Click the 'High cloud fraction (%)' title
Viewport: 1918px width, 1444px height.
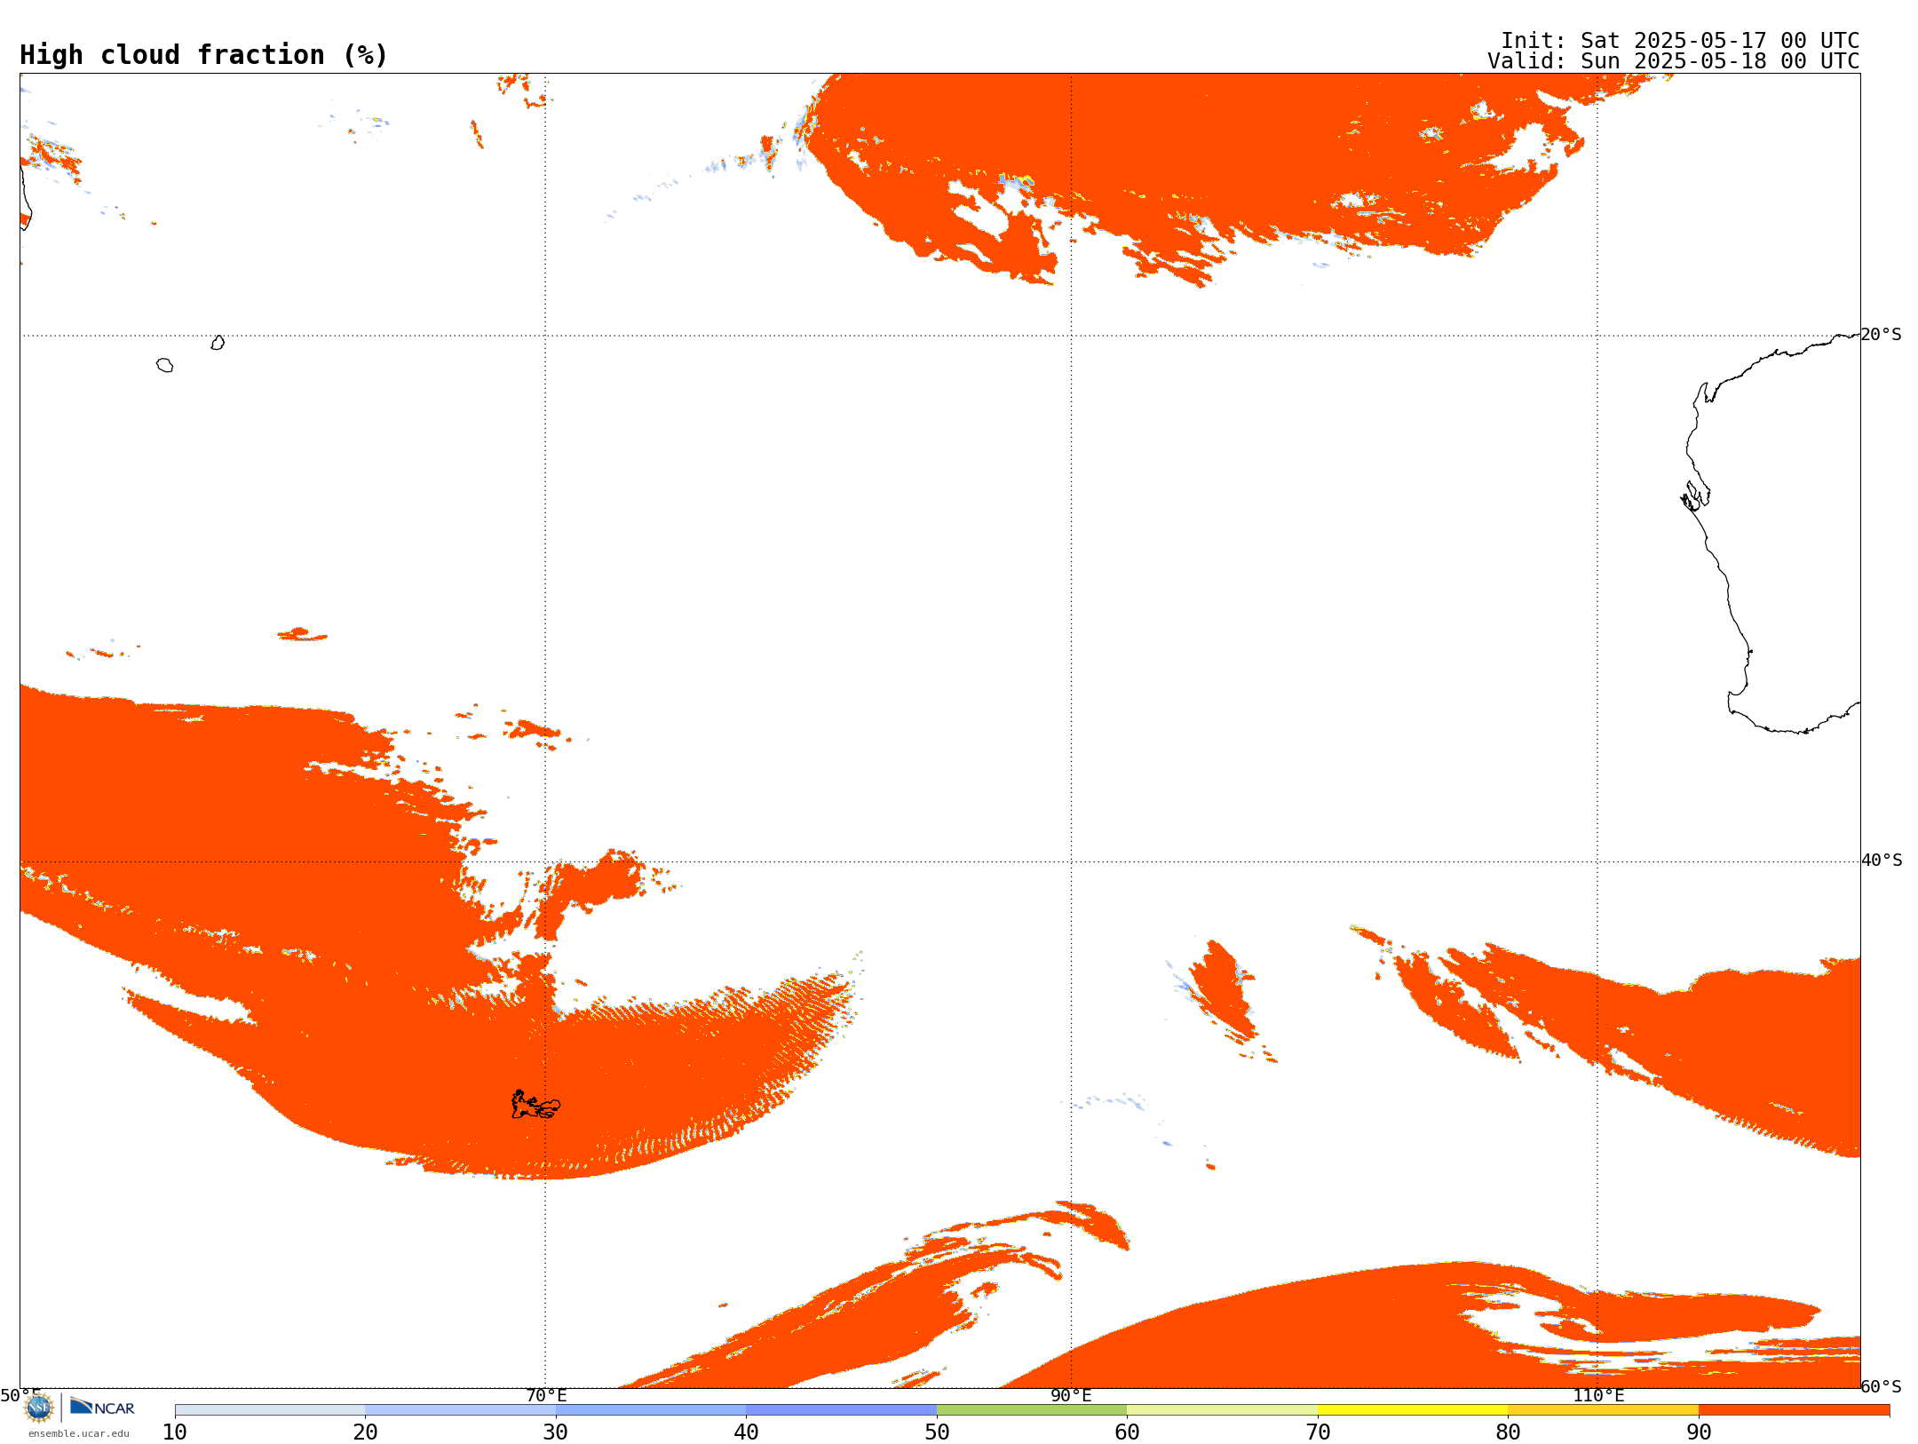pyautogui.click(x=204, y=55)
